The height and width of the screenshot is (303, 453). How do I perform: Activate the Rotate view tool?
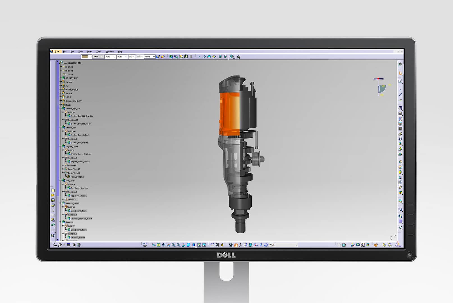pyautogui.click(x=169, y=245)
